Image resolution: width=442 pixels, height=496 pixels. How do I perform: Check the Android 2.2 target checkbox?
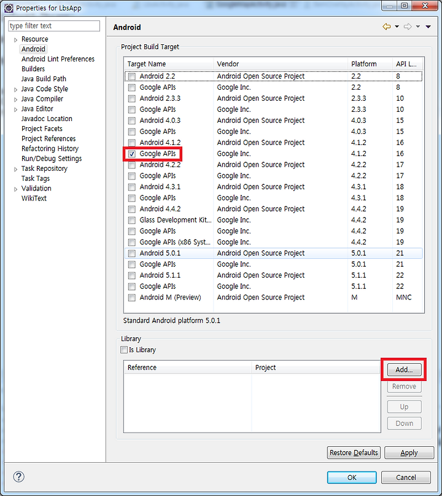132,77
